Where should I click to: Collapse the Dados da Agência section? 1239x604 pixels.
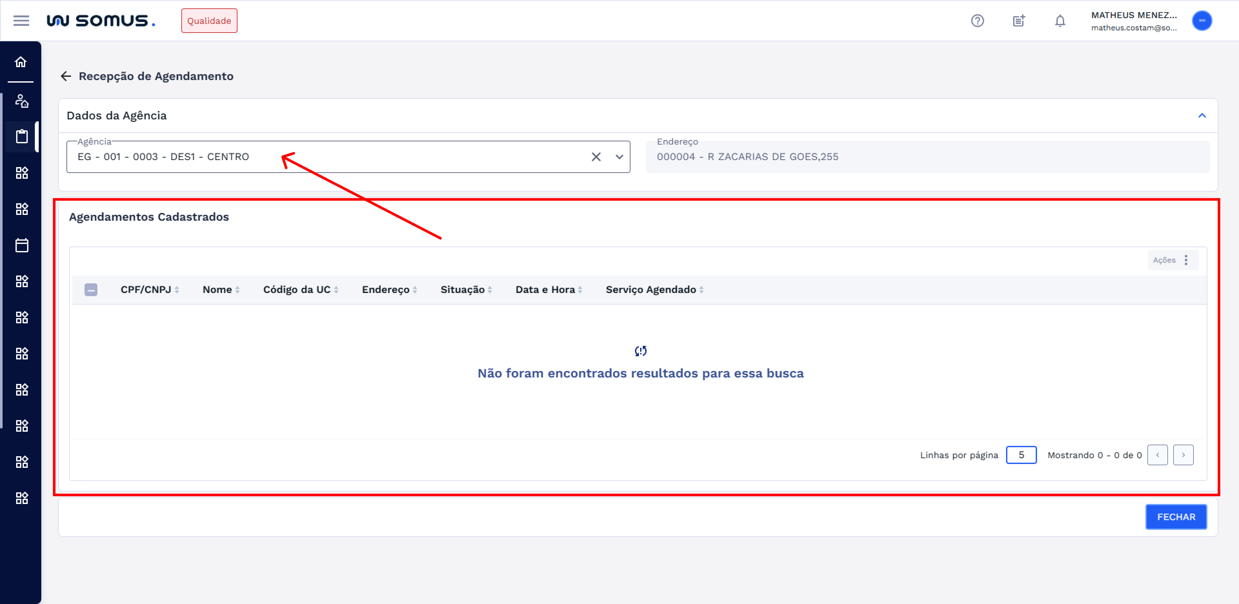tap(1202, 116)
